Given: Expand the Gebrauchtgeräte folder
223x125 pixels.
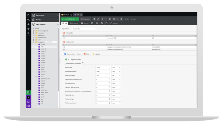Looking at the screenshot, I should (34, 31).
